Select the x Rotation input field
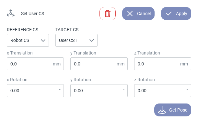198x118 pixels. (x=35, y=91)
